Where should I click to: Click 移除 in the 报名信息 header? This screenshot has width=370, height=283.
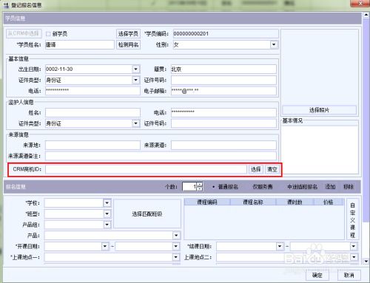[349, 187]
